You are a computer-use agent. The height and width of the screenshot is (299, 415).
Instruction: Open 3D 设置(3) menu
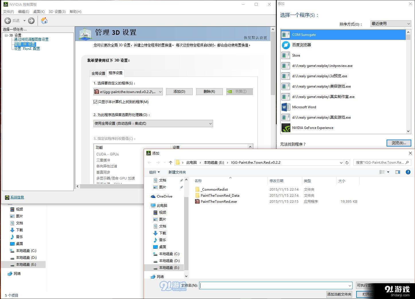[57, 12]
